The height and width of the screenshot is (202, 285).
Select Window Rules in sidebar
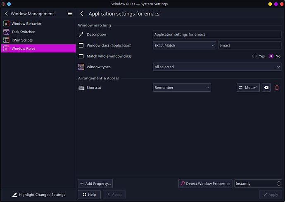pyautogui.click(x=38, y=48)
